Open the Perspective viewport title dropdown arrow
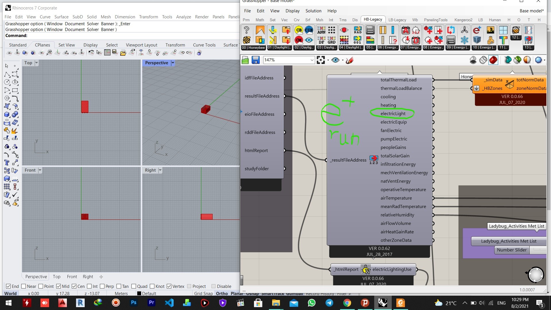 pos(173,63)
